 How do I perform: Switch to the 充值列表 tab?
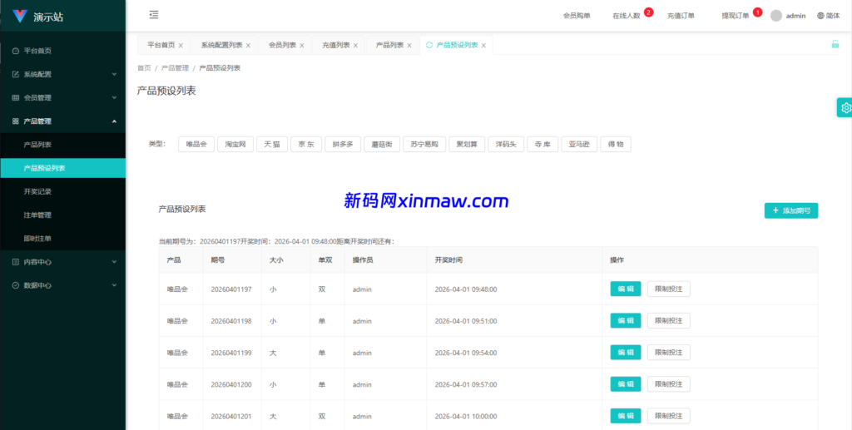click(336, 46)
